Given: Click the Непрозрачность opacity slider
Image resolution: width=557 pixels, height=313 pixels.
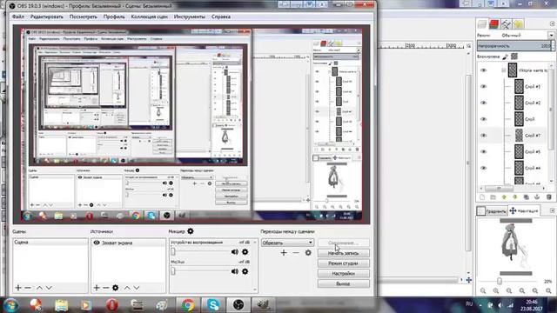Looking at the screenshot, I should 514,46.
